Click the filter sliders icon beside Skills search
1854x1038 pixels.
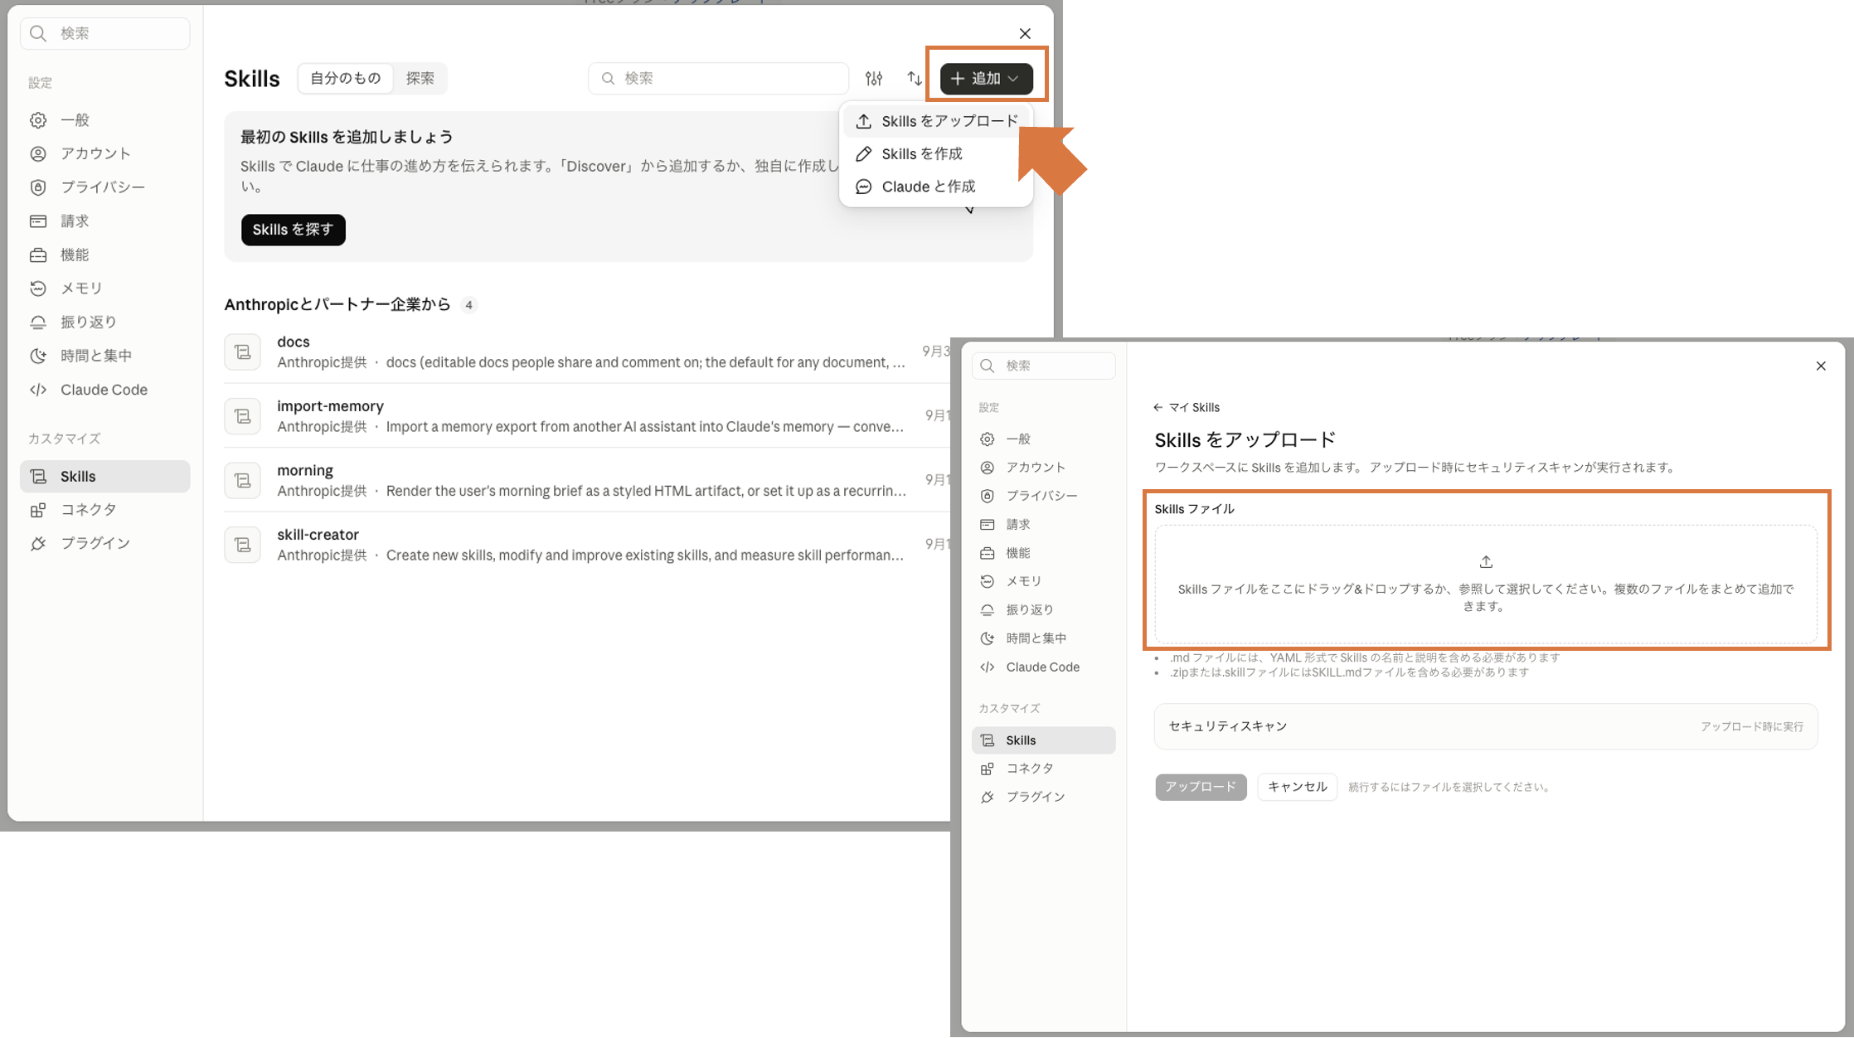coord(874,78)
